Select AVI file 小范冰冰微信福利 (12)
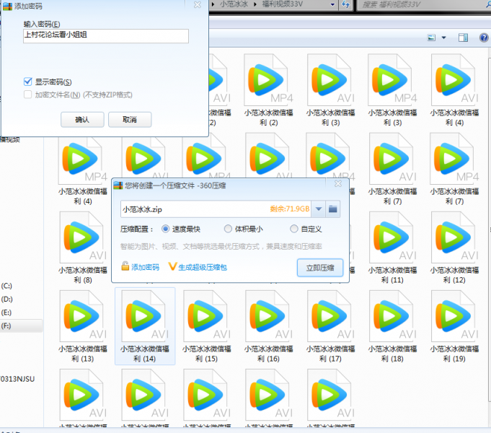Image resolution: width=491 pixels, height=433 pixels. 454,248
